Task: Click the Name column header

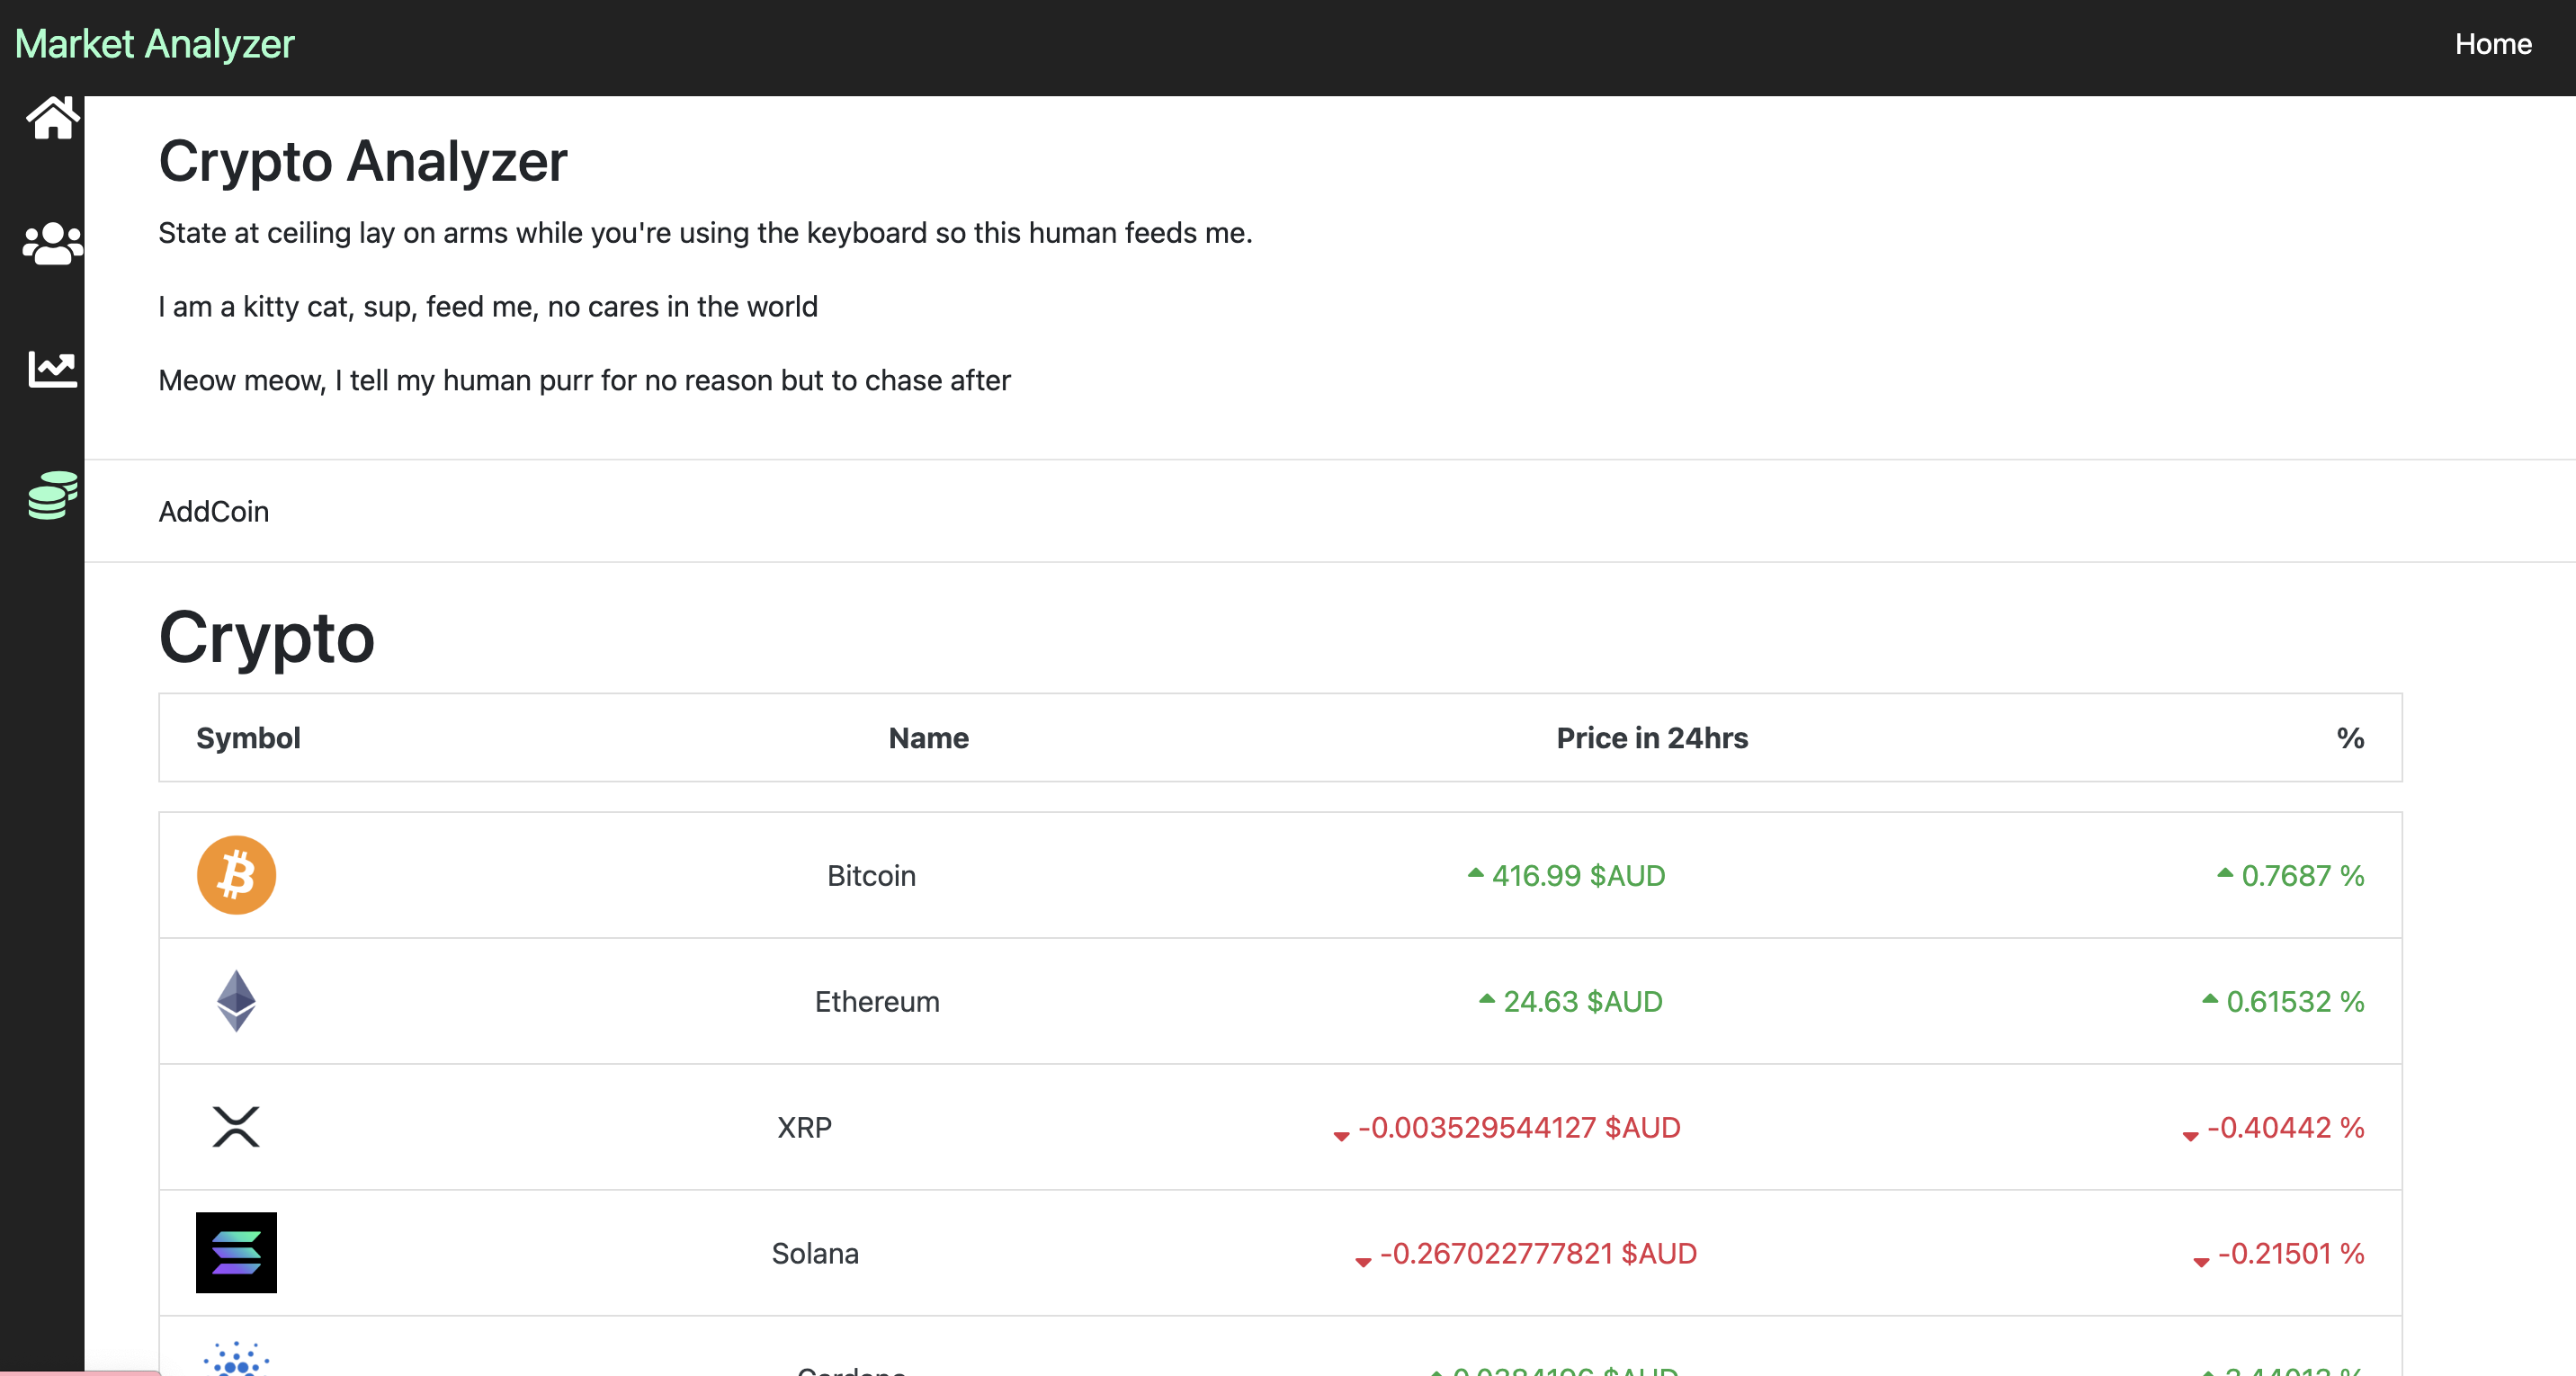Action: point(928,738)
